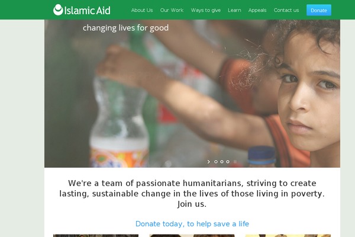Advance slideshow with the next arrow

(209, 162)
